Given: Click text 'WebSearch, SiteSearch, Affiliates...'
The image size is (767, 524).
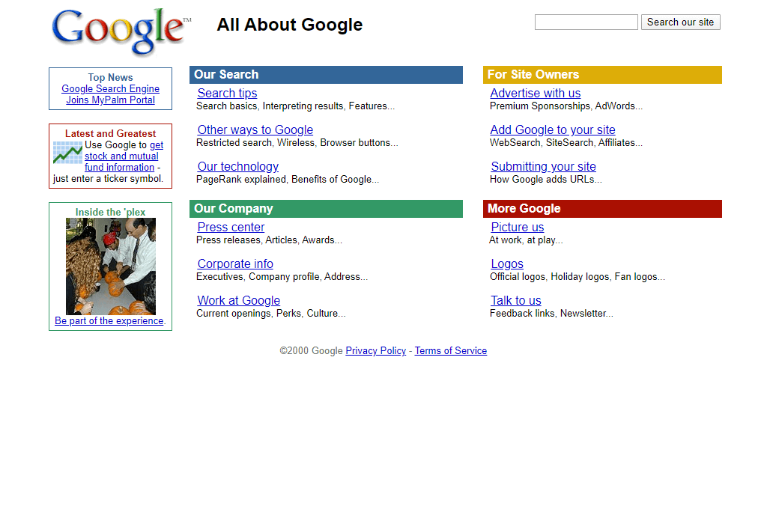Looking at the screenshot, I should tap(566, 143).
